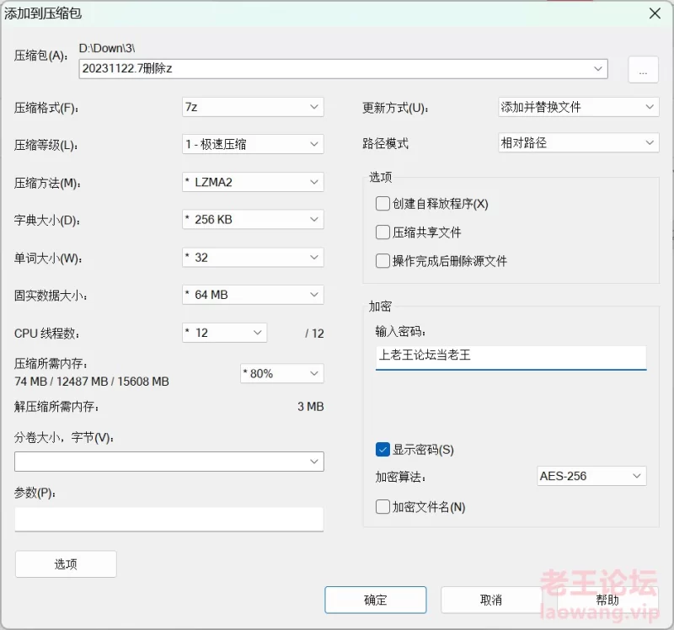The width and height of the screenshot is (674, 630).
Task: Expand the 单词大小 dropdown showing 32
Action: [x=253, y=257]
